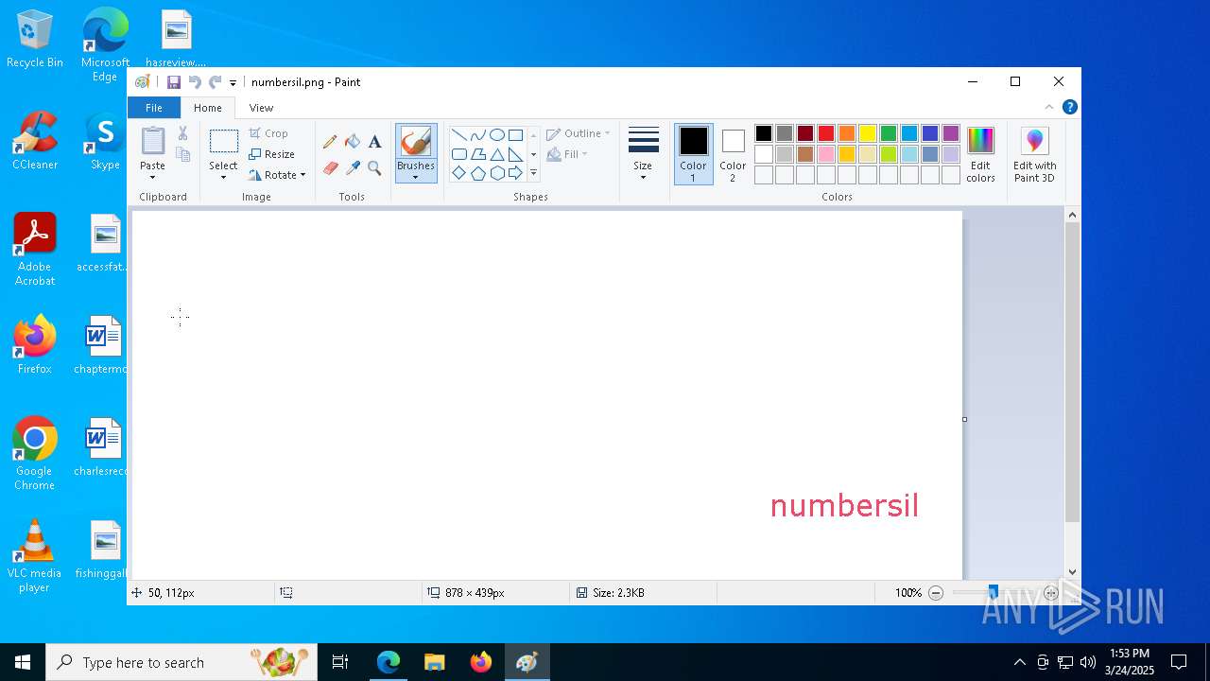The width and height of the screenshot is (1210, 681).
Task: Choose the Rounded rectangle shape
Action: (458, 154)
